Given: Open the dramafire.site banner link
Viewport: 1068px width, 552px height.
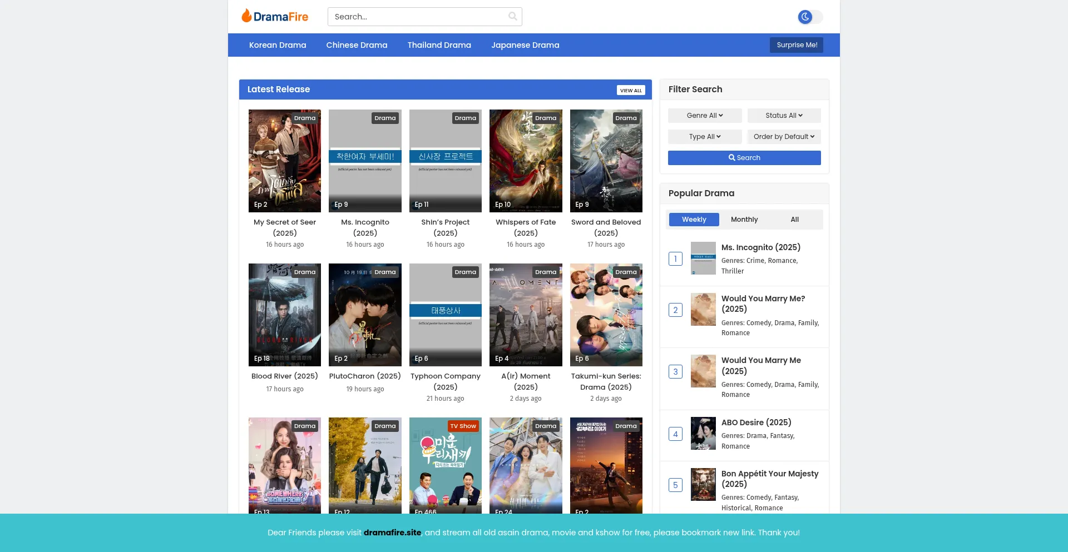Looking at the screenshot, I should point(392,533).
